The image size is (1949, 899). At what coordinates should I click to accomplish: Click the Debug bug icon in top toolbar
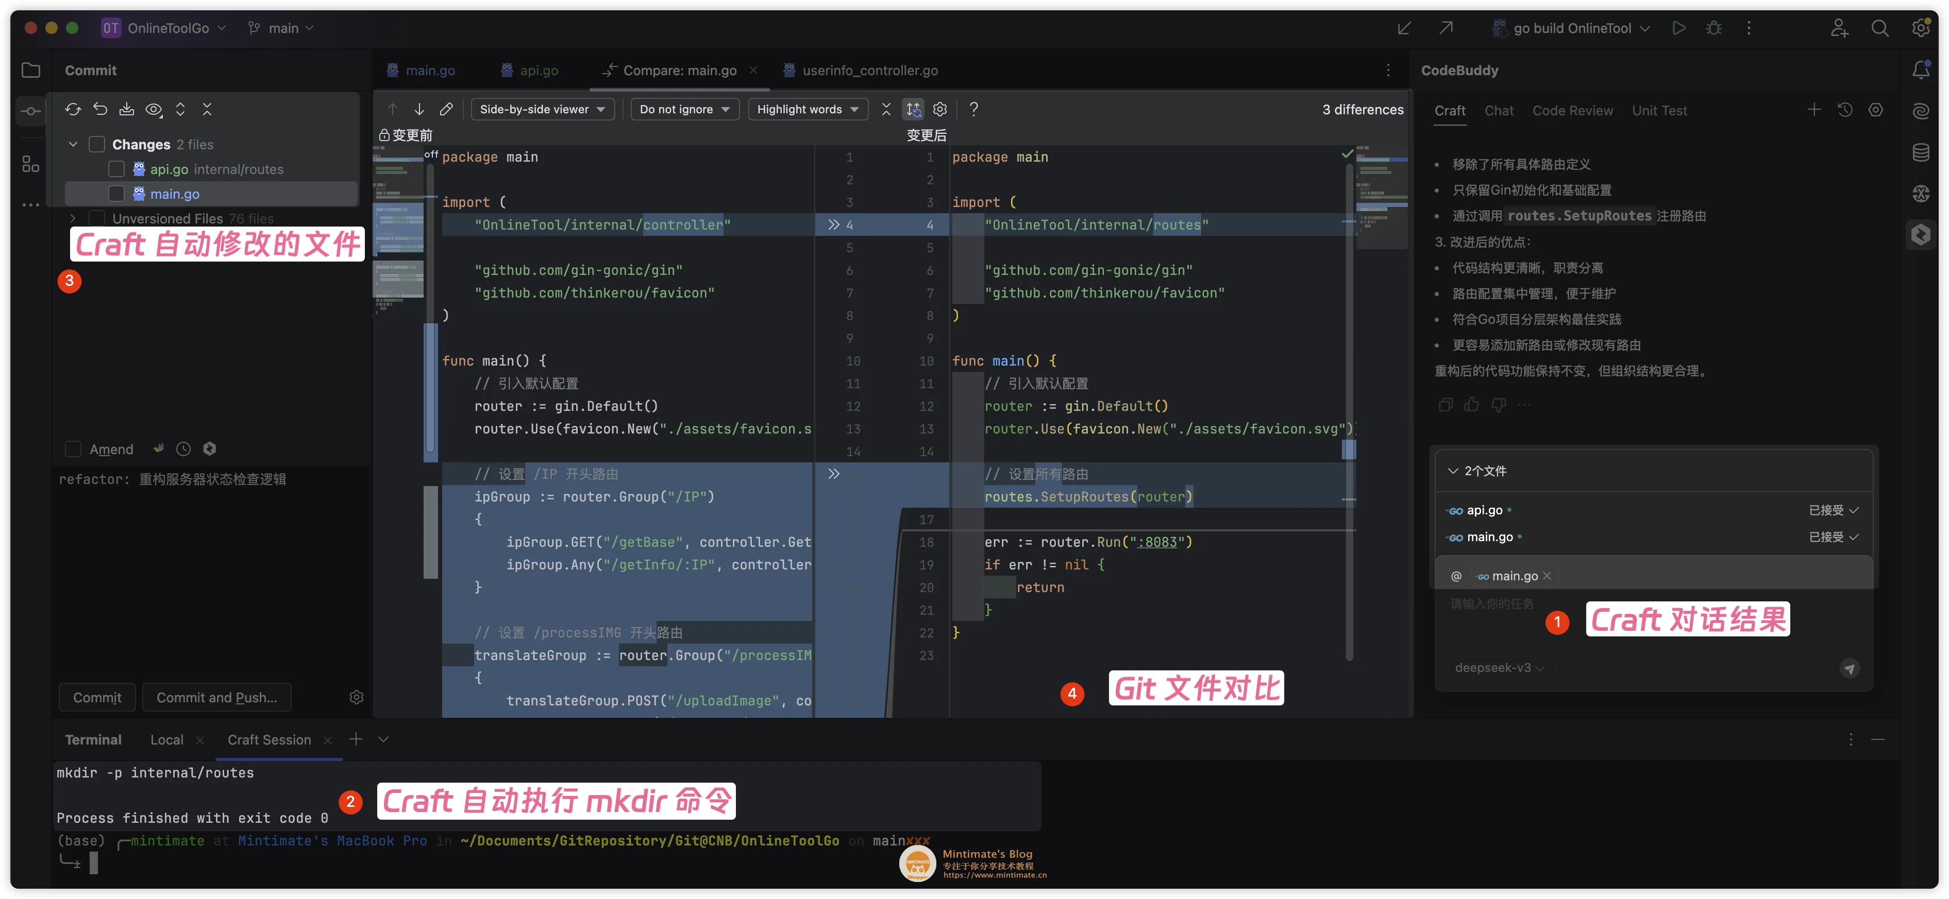point(1713,28)
